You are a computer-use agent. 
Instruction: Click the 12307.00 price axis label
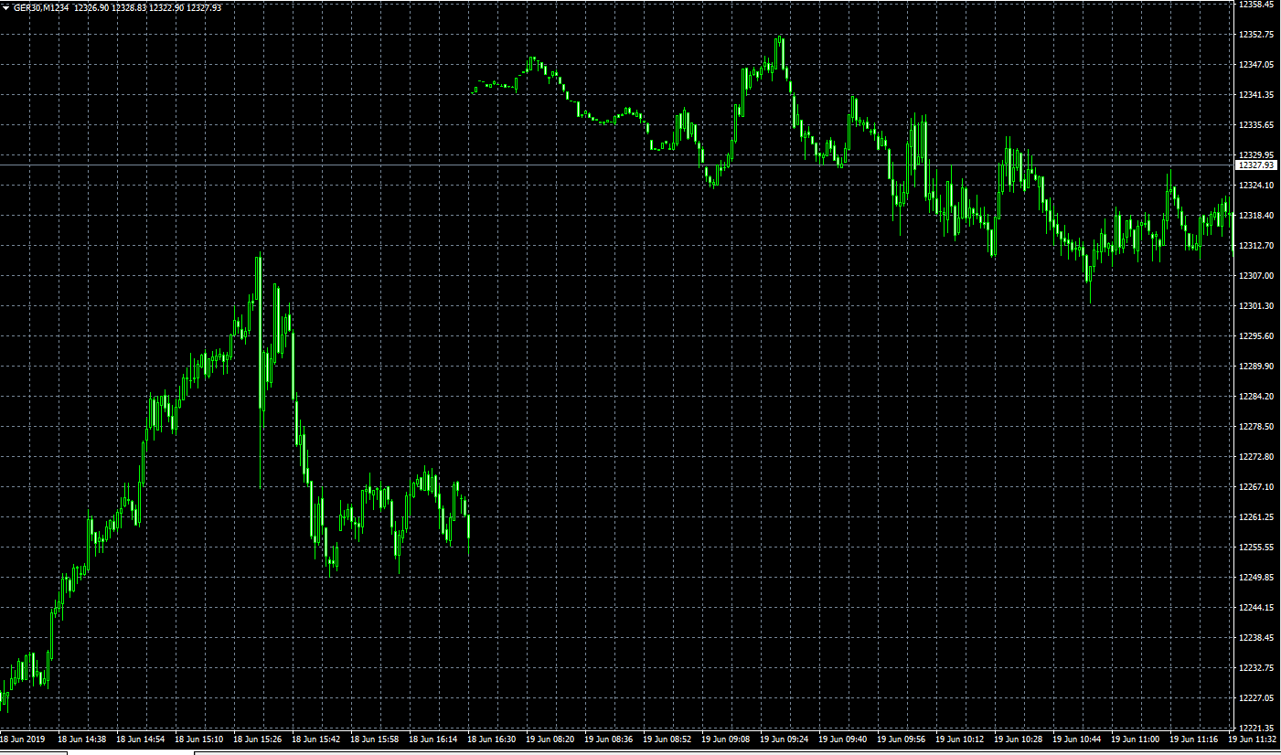coord(1257,276)
